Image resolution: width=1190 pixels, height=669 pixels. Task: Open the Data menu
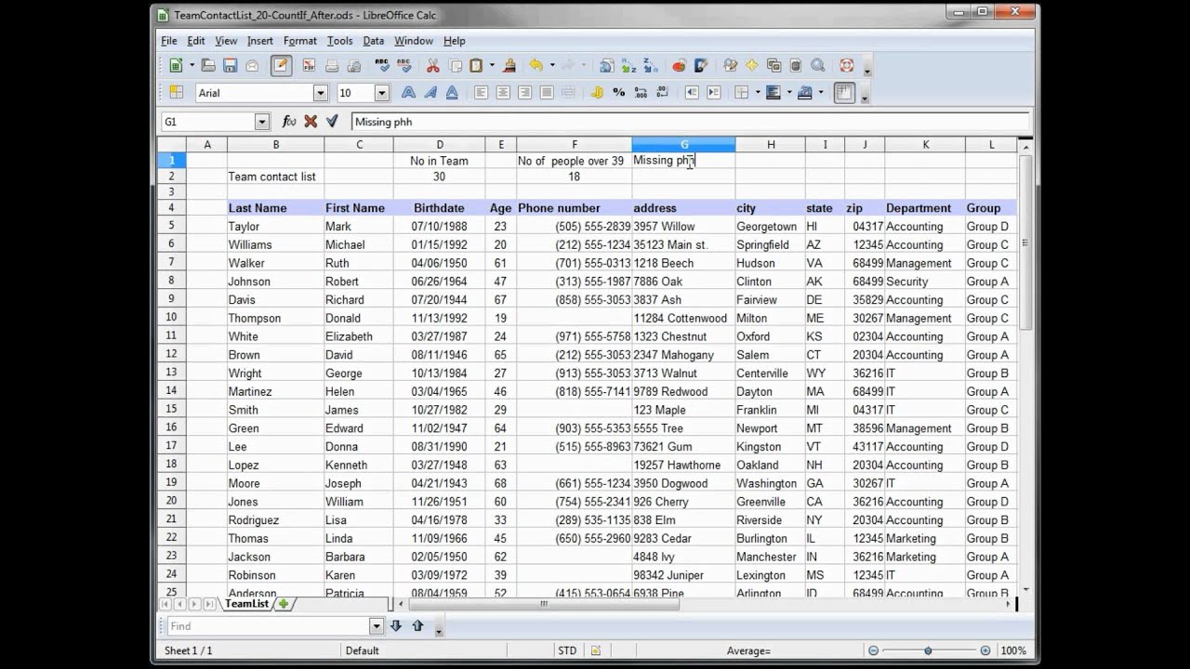374,41
